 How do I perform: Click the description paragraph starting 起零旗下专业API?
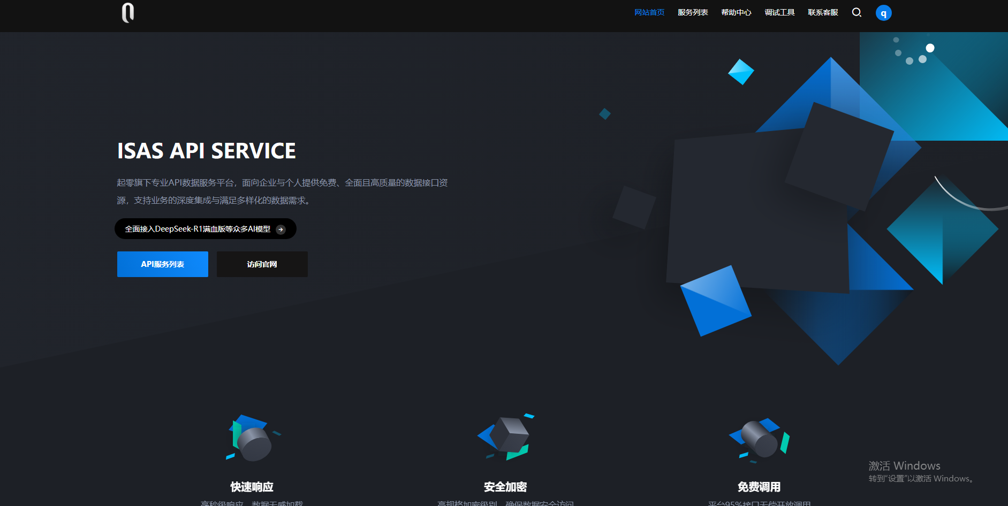click(x=283, y=191)
